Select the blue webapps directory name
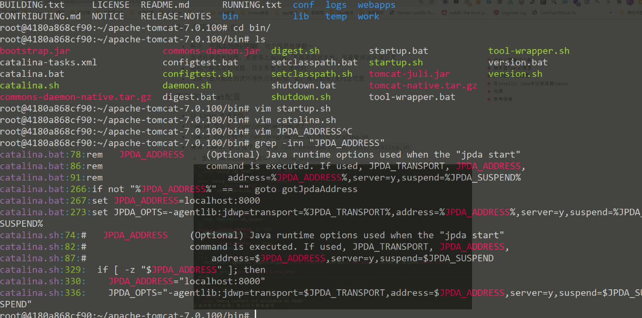The image size is (642, 318). click(377, 5)
